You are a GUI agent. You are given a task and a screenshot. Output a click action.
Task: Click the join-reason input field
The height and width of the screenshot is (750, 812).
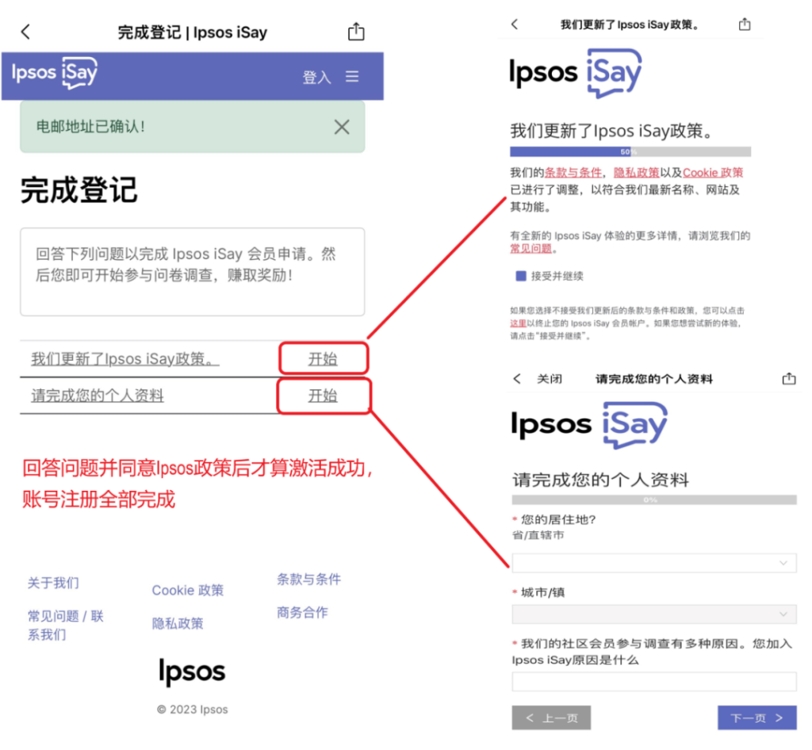point(654,681)
